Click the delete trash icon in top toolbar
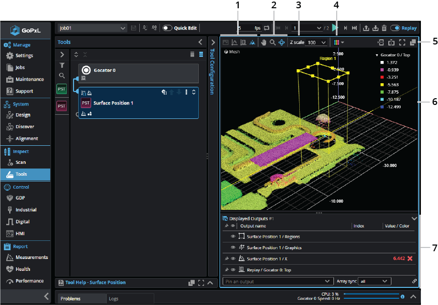This screenshot has height=305, width=438. [x=384, y=28]
